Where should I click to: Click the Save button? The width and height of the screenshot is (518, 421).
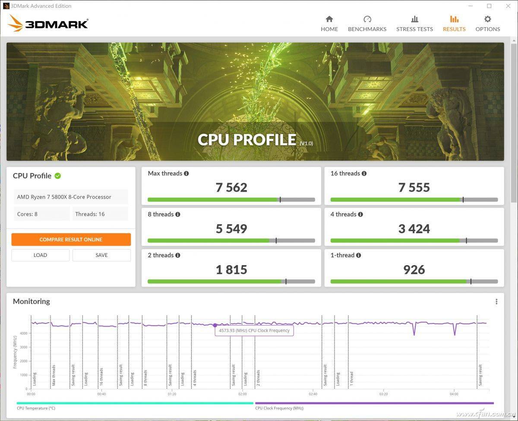click(101, 255)
